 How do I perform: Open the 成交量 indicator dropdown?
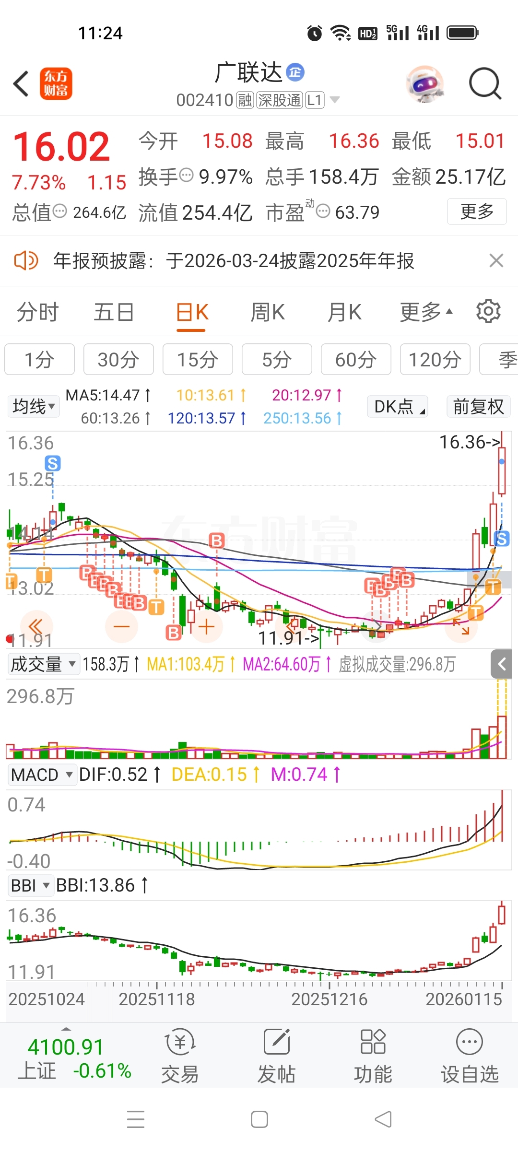[x=43, y=664]
